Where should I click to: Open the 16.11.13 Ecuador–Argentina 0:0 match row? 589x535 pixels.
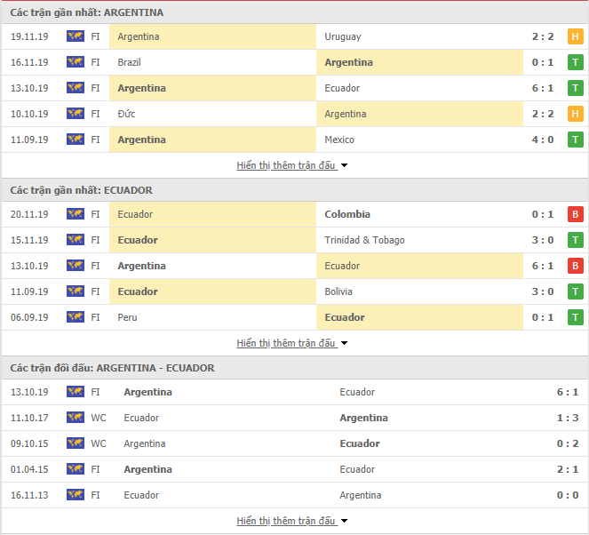click(x=295, y=495)
